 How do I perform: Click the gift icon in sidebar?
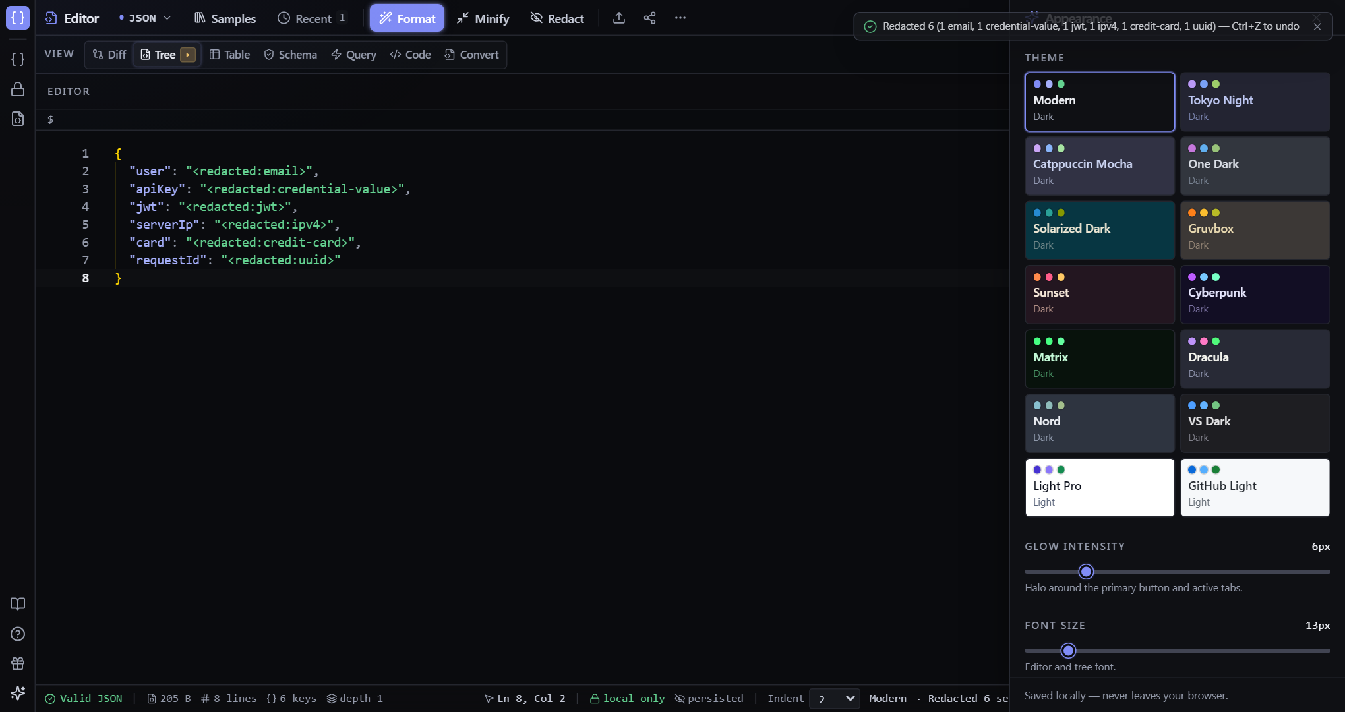[x=18, y=663]
